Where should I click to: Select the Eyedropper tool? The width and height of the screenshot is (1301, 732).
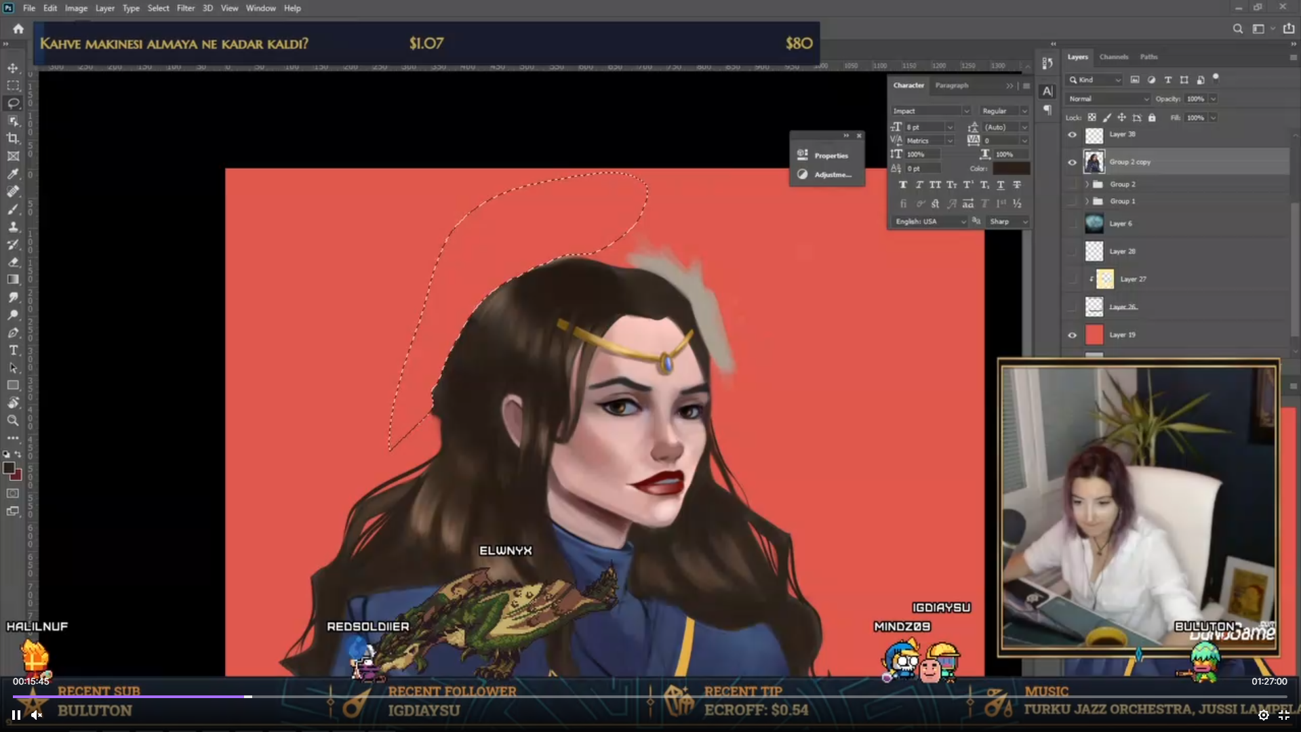point(13,174)
